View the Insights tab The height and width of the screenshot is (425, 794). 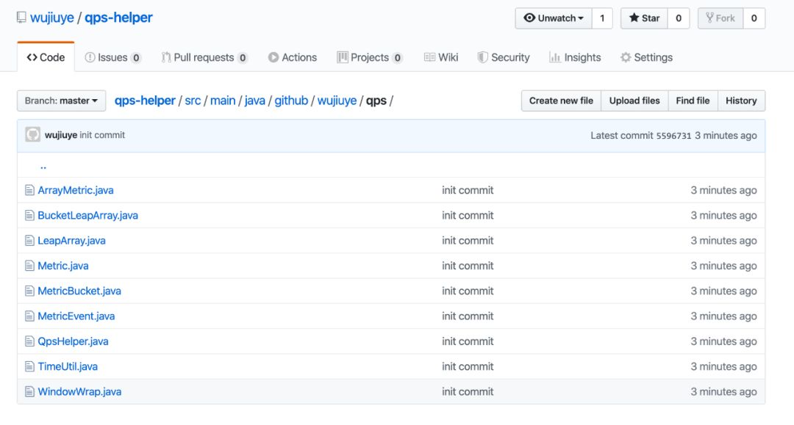point(575,57)
